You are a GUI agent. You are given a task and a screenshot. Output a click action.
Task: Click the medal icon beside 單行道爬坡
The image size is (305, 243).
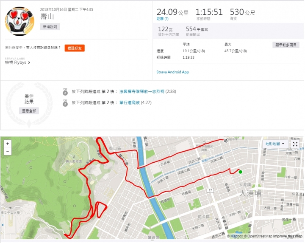point(65,103)
